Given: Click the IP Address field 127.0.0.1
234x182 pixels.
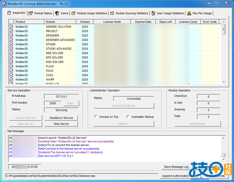Looking at the screenshot, I should click(x=61, y=97).
